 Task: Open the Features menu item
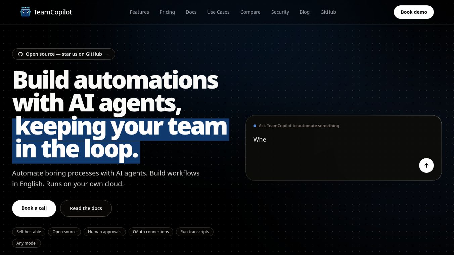coord(139,12)
